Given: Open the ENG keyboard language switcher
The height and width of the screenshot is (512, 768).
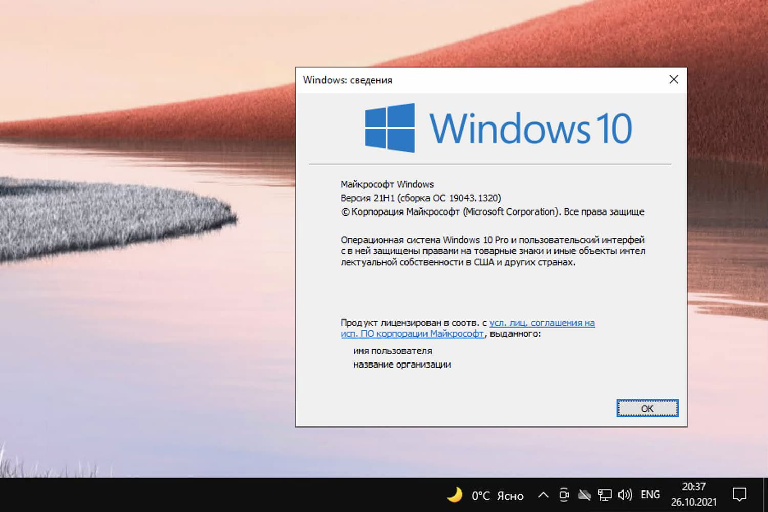Looking at the screenshot, I should 650,495.
